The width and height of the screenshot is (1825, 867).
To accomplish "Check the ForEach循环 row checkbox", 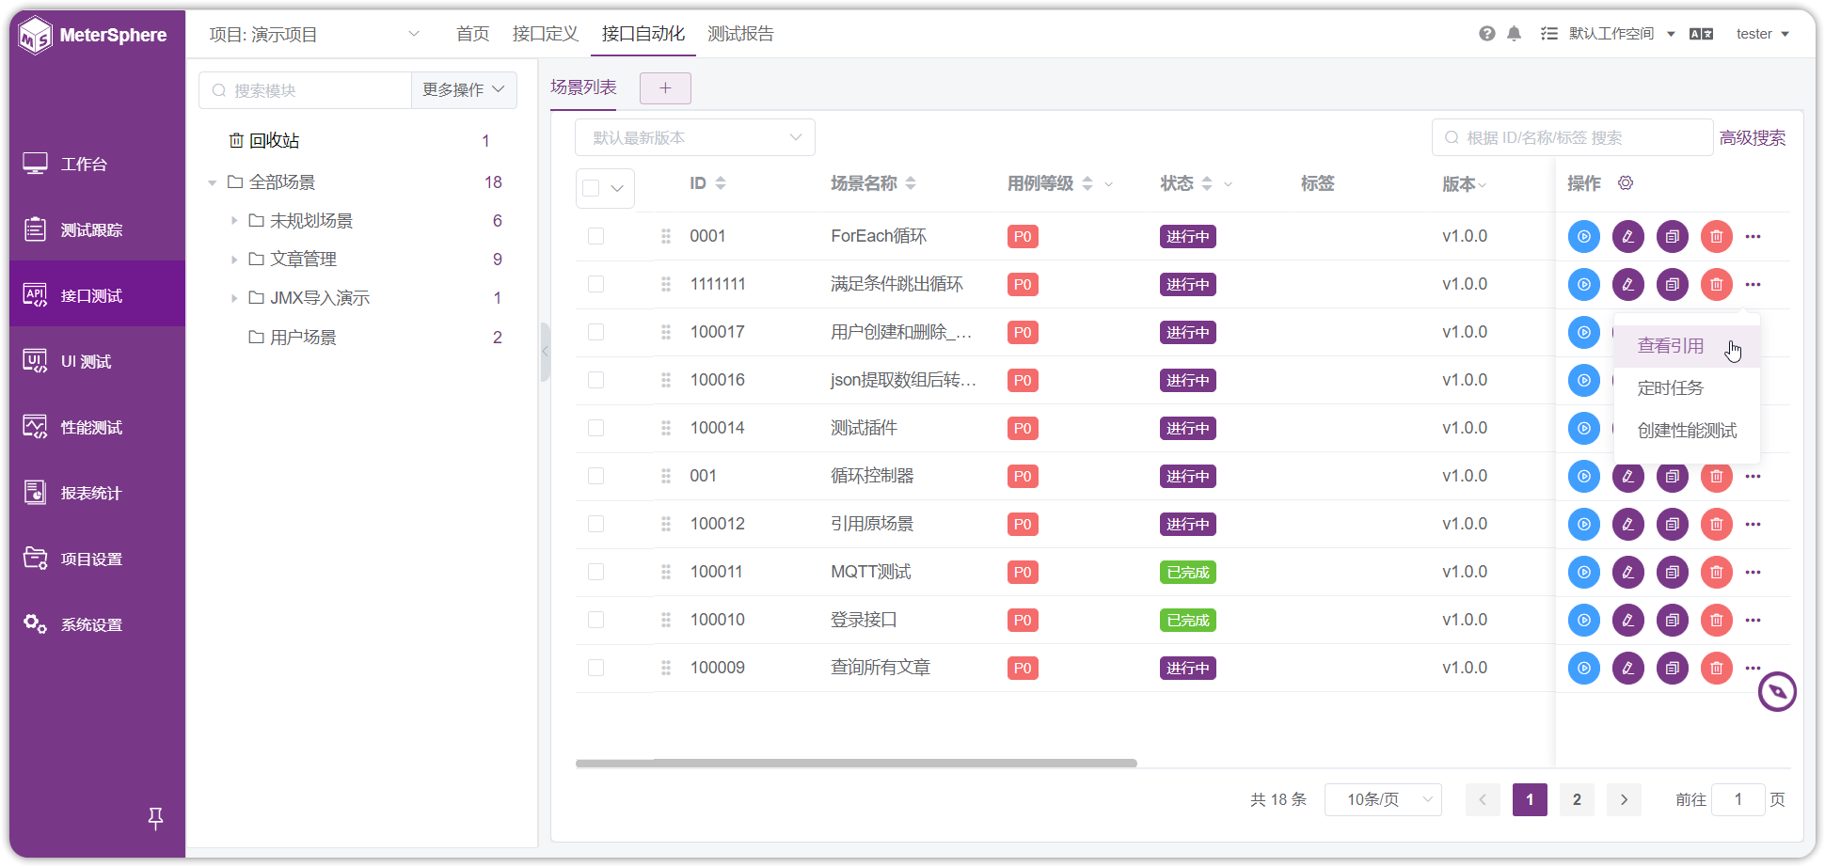I will point(595,236).
